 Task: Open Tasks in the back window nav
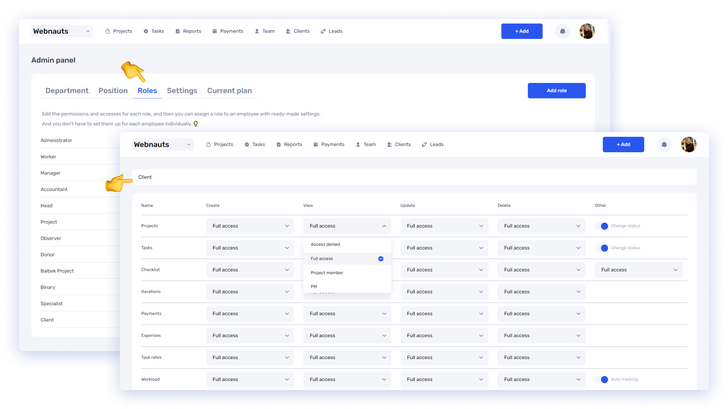(154, 31)
